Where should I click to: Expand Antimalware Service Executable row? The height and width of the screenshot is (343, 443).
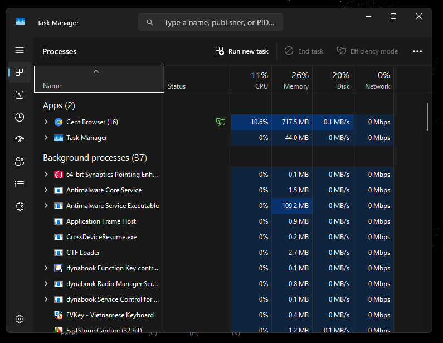click(x=46, y=206)
